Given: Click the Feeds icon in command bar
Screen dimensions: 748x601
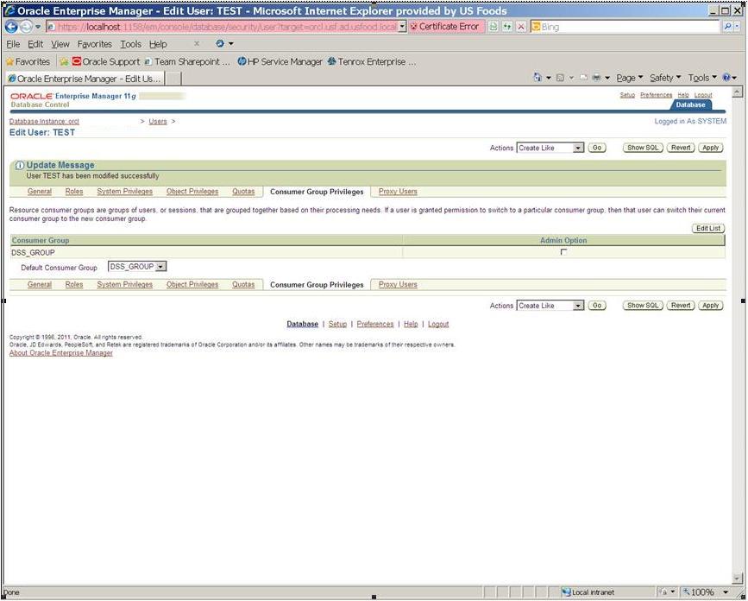Looking at the screenshot, I should coord(561,78).
